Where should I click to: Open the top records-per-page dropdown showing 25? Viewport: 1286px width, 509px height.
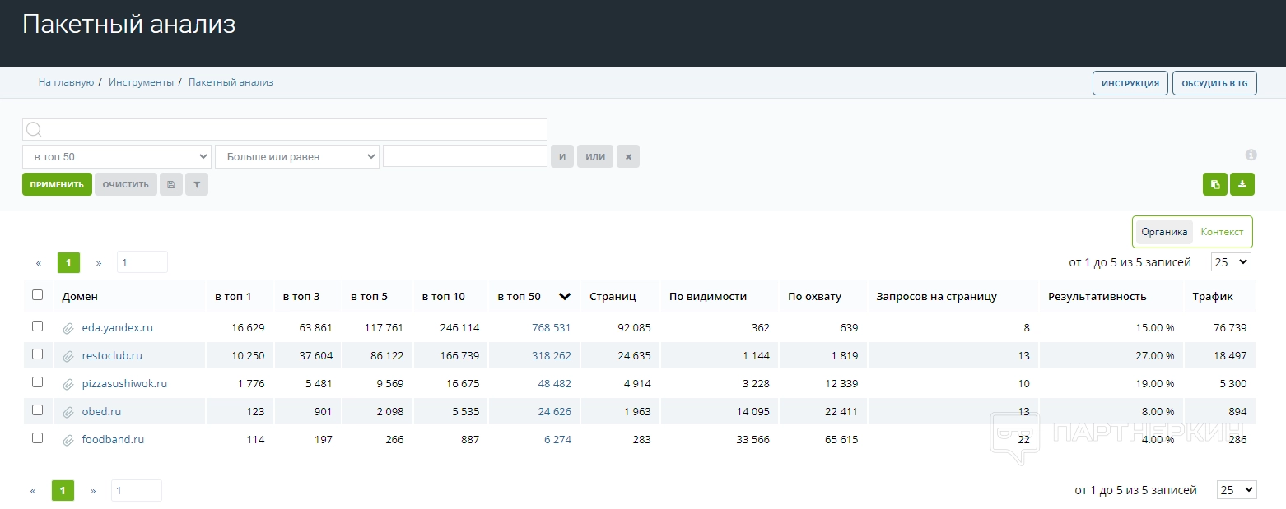coord(1230,261)
